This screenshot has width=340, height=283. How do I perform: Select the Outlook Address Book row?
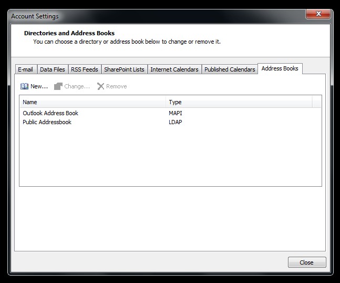[x=170, y=113]
